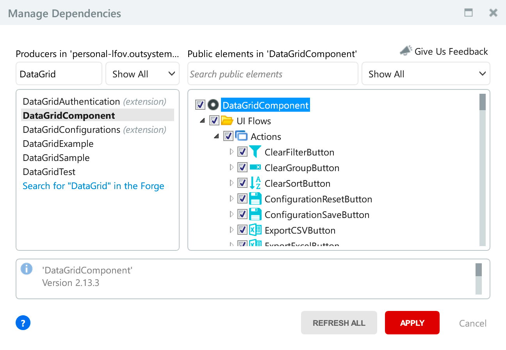Click the Refresh All button
This screenshot has width=506, height=350.
click(x=339, y=323)
